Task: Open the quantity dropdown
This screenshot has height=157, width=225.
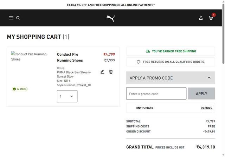Action: (67, 96)
